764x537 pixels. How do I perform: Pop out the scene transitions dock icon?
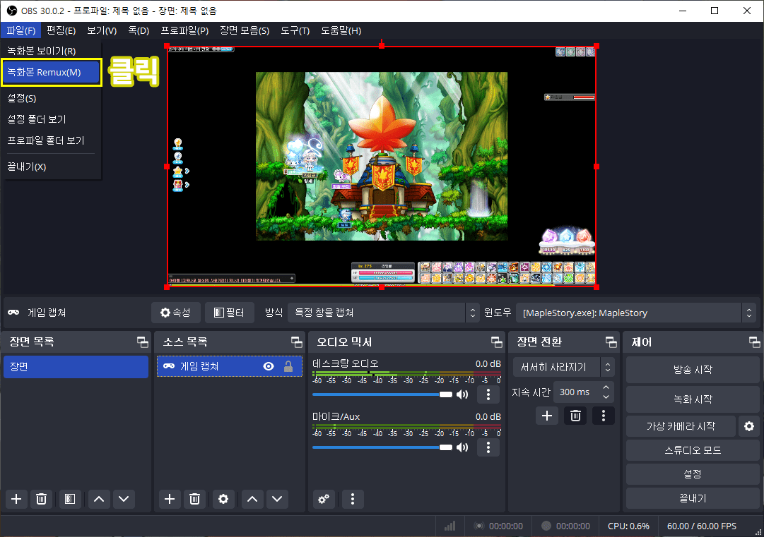[611, 342]
